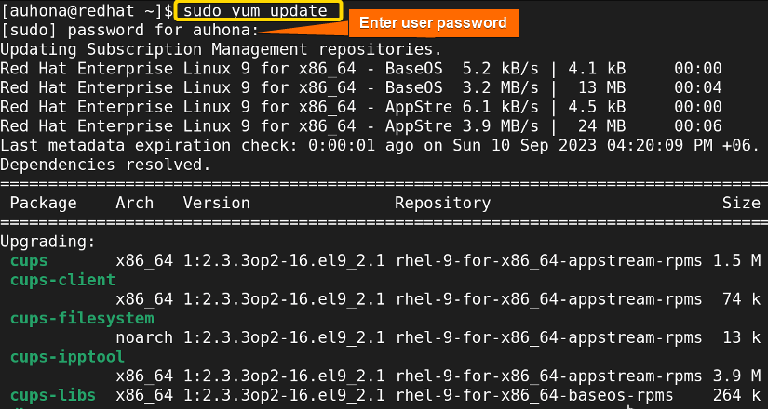
Task: Click the 'Sun 10 Sep 2023' date
Action: tap(525, 146)
